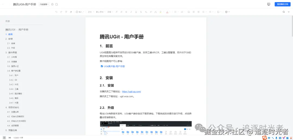This screenshot has height=140, width=293.
Task: Select 4.4. 成员管理 in the outline
Action: (x=13, y=126)
